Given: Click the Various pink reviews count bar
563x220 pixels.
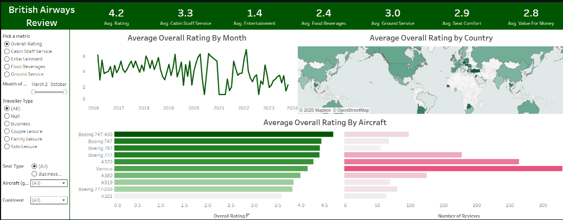Looking at the screenshot, I should pyautogui.click(x=453, y=169).
